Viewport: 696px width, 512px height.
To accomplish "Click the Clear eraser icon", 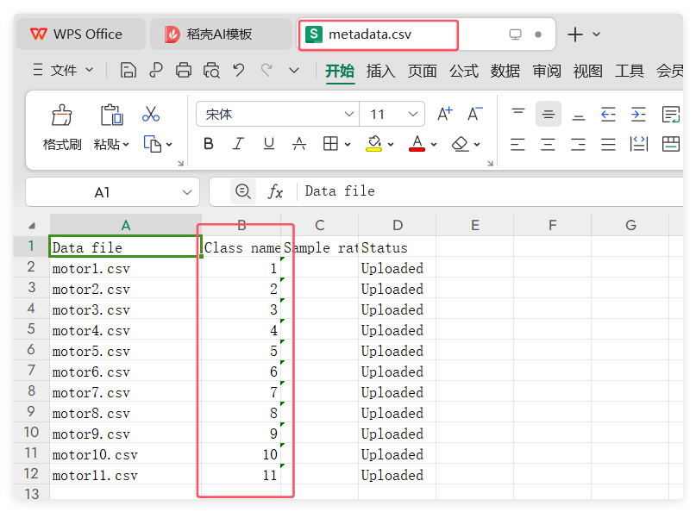I will [x=461, y=144].
